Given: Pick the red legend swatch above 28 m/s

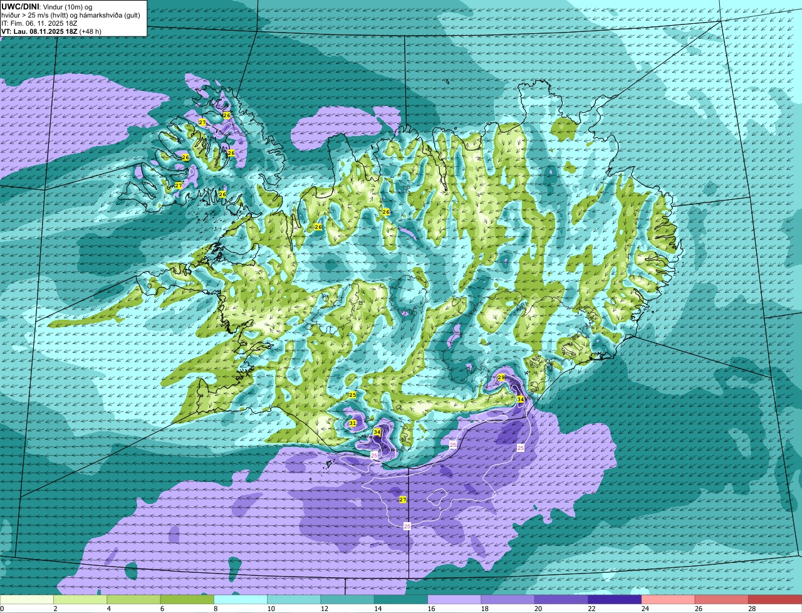Looking at the screenshot, I should tap(775, 600).
